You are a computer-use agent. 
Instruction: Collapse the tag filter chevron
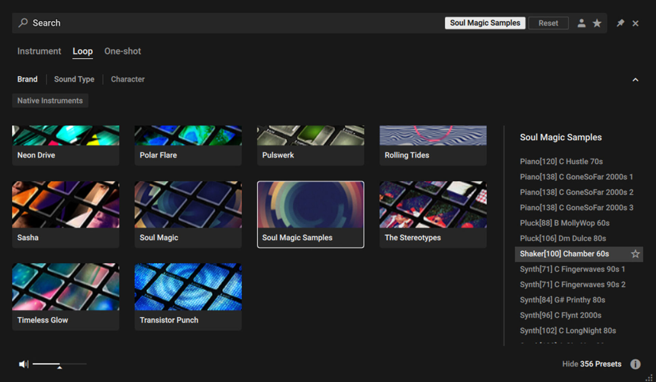[x=635, y=79]
